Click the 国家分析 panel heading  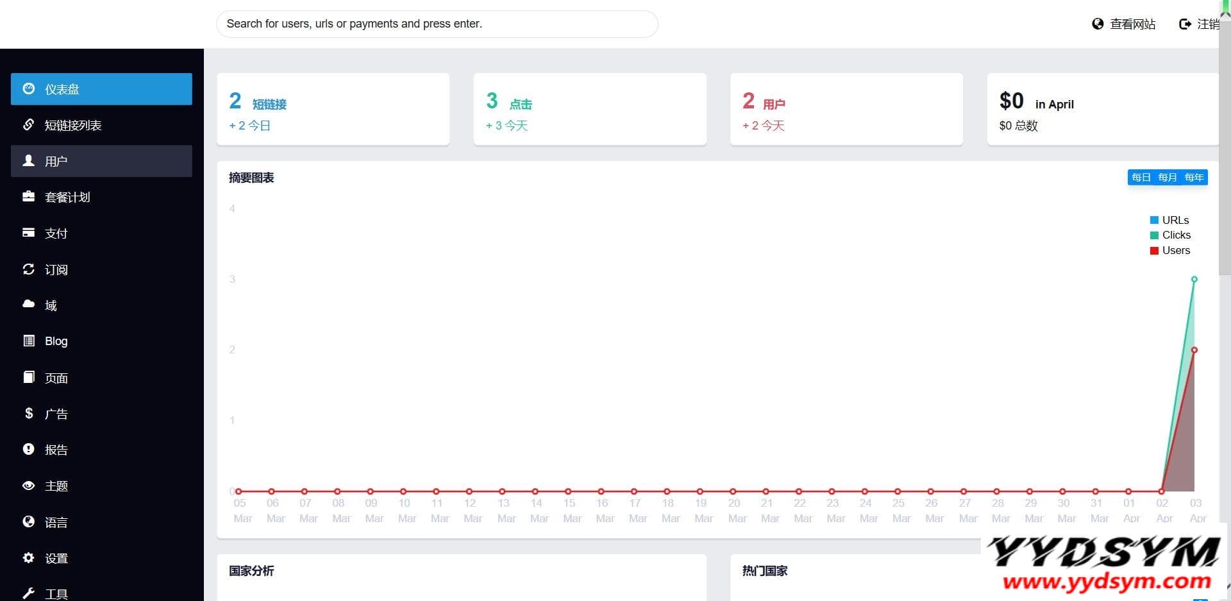point(251,571)
